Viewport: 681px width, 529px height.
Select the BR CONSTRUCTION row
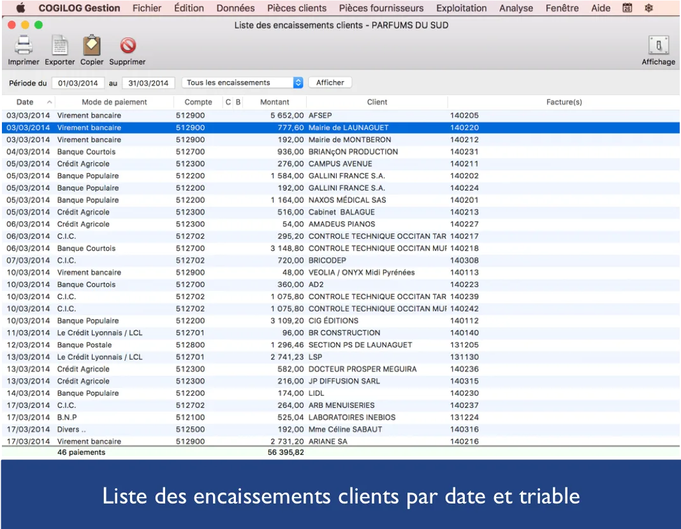[x=340, y=333]
